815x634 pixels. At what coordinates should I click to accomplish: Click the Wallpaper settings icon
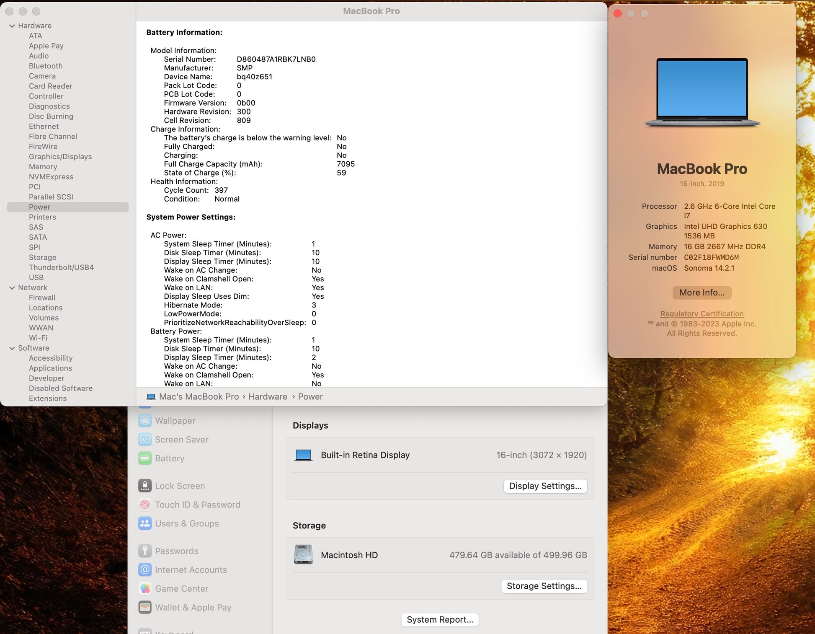[145, 420]
